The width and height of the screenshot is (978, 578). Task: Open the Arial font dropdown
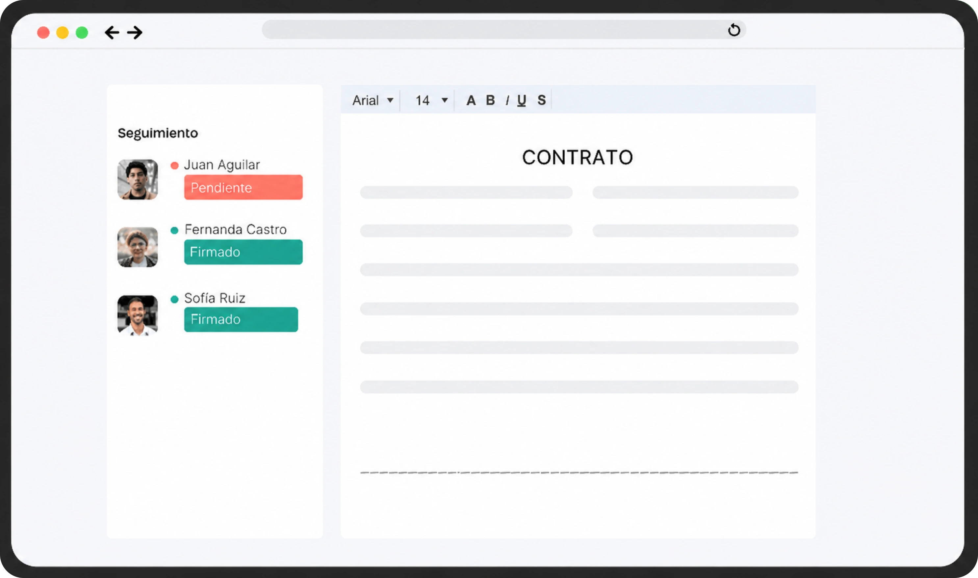tap(373, 101)
